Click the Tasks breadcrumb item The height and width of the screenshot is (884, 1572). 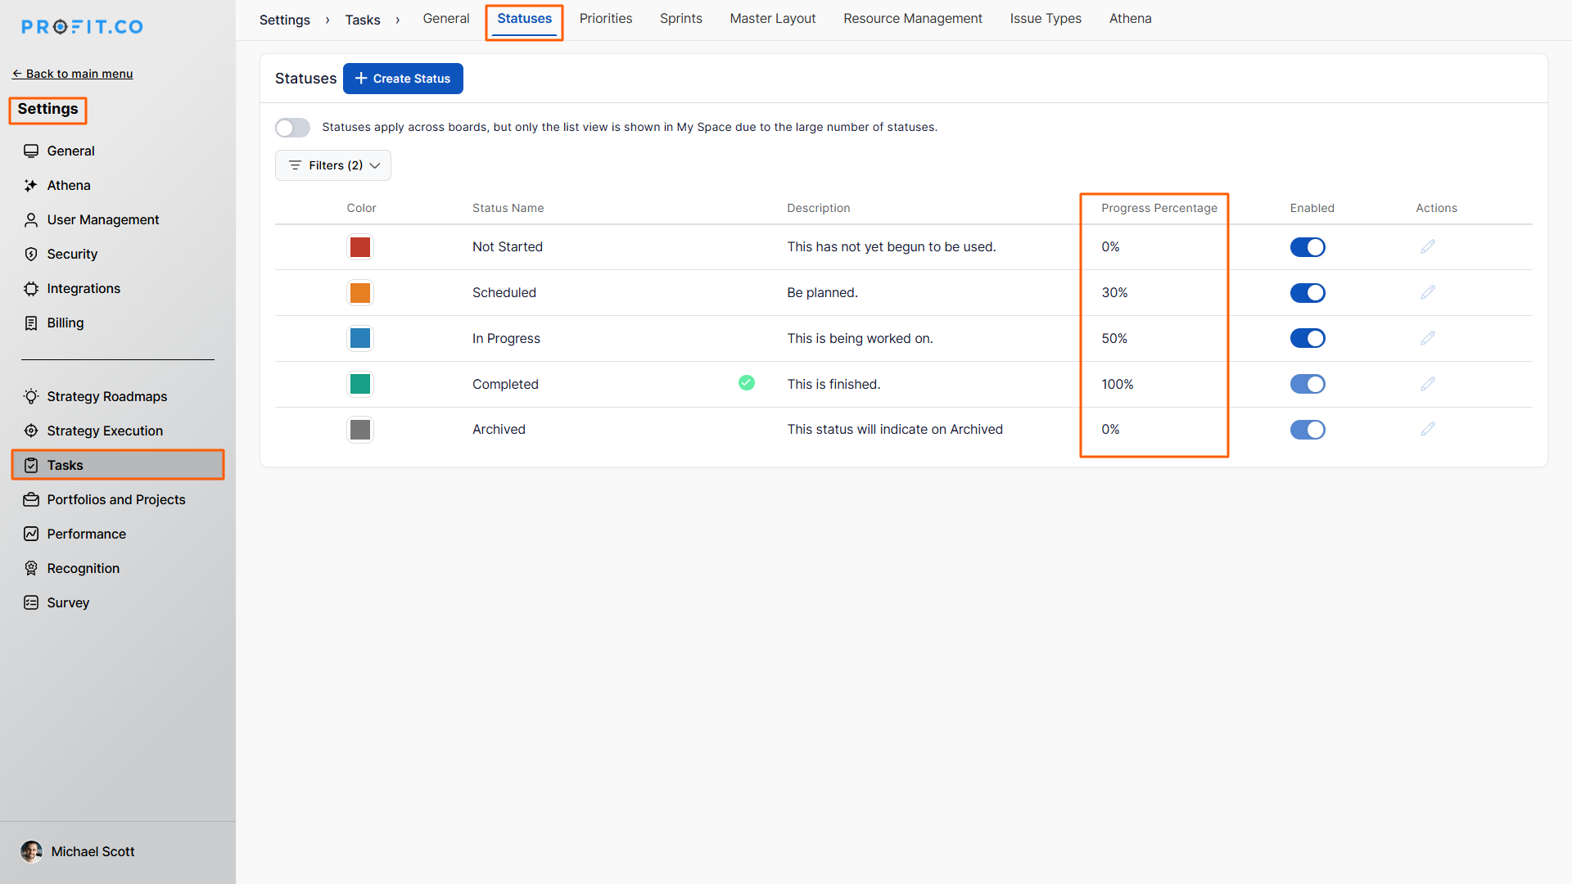click(x=362, y=20)
